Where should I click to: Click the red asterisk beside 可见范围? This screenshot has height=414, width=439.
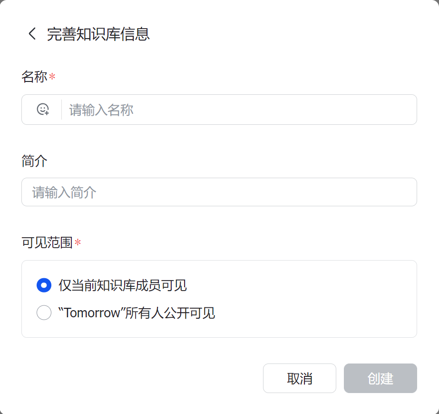click(78, 243)
